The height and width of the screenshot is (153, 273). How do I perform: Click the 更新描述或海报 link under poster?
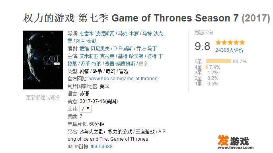click(x=43, y=97)
